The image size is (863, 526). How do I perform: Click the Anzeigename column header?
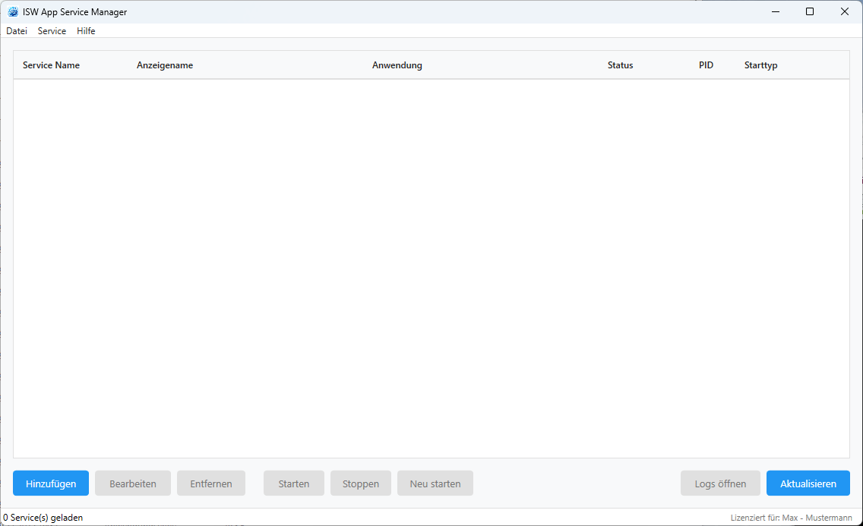[x=165, y=65]
